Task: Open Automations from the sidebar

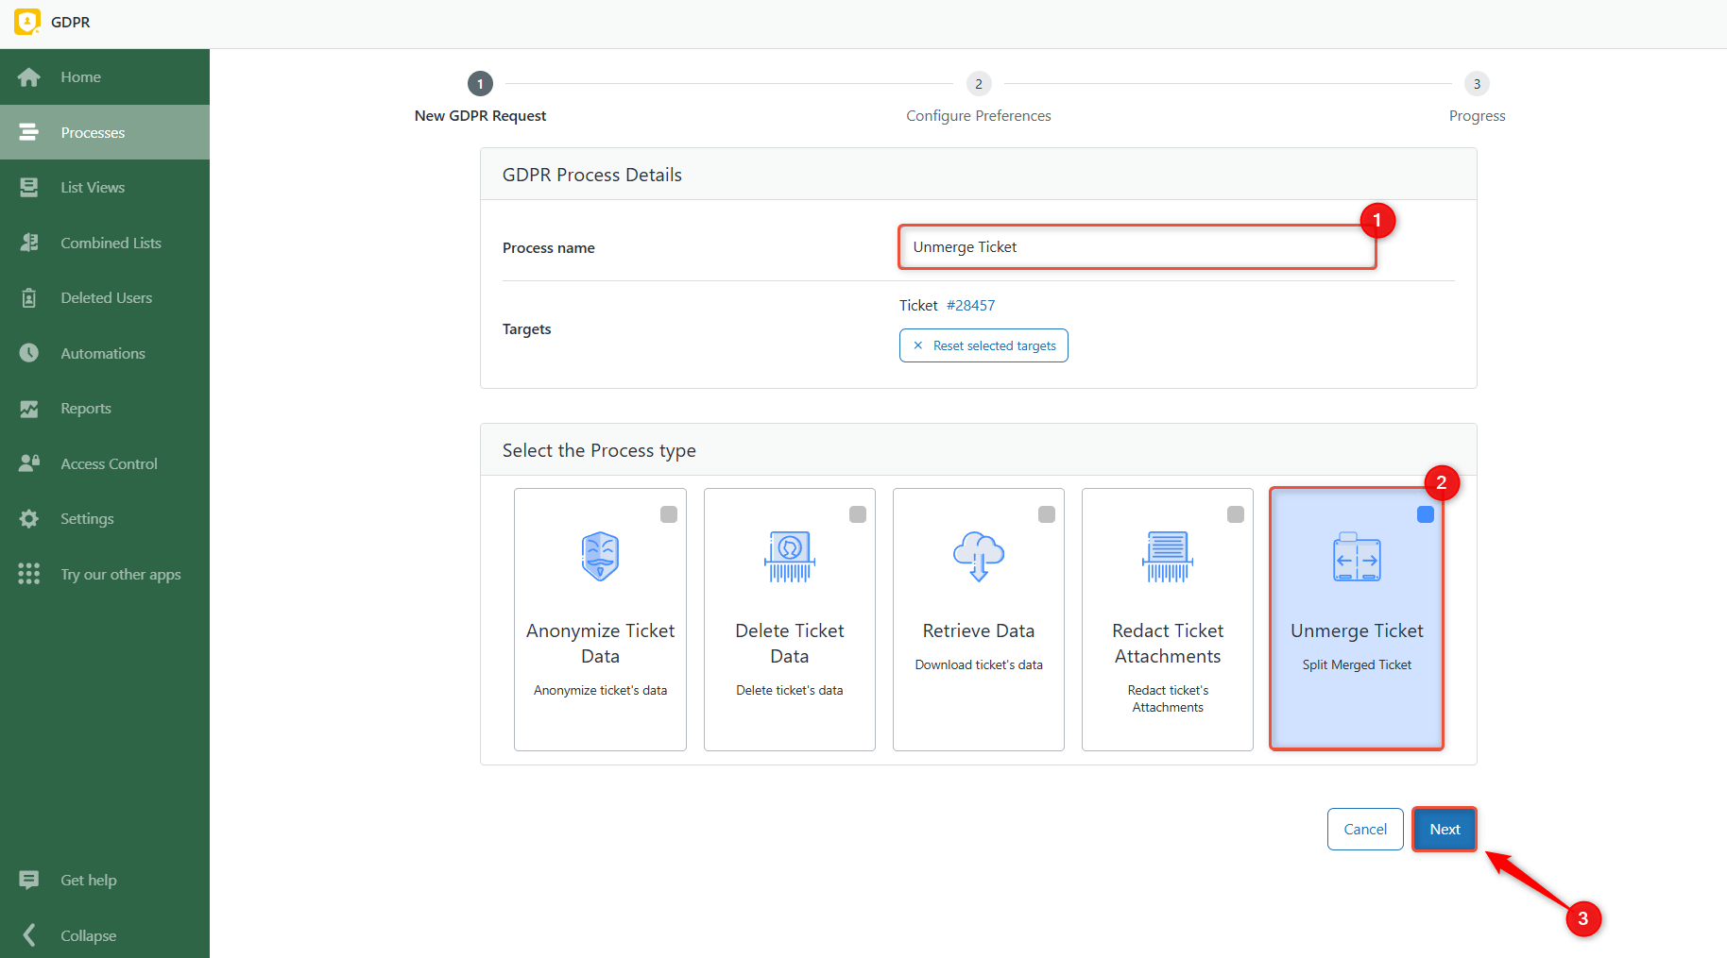Action: pyautogui.click(x=103, y=353)
